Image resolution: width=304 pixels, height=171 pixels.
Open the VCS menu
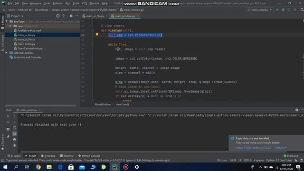pos(84,3)
